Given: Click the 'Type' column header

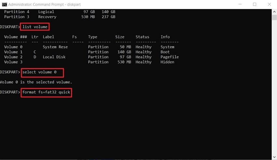Looking at the screenshot, I should [93, 37].
